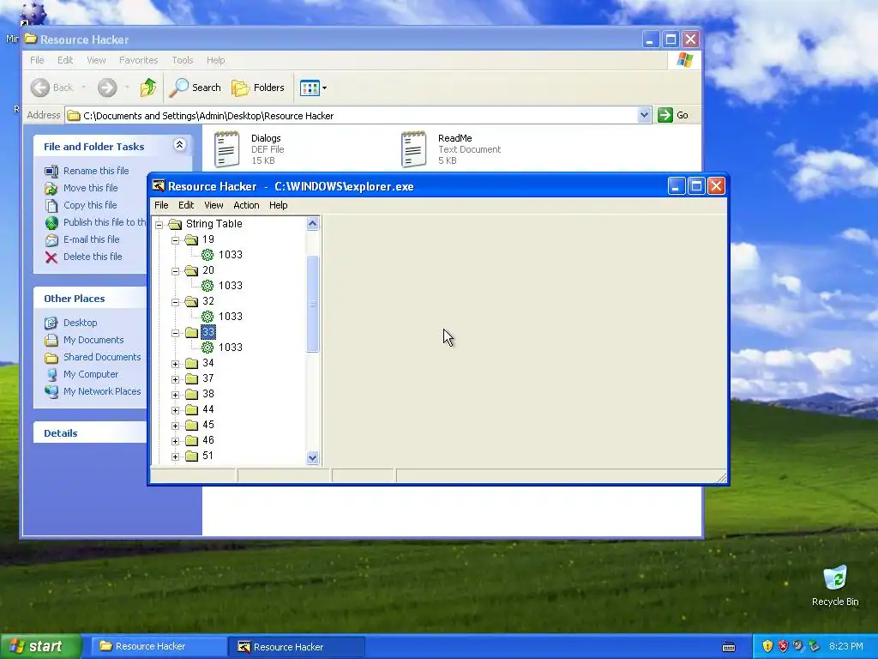Click the 8:23 PM taskbar clock

click(x=845, y=647)
